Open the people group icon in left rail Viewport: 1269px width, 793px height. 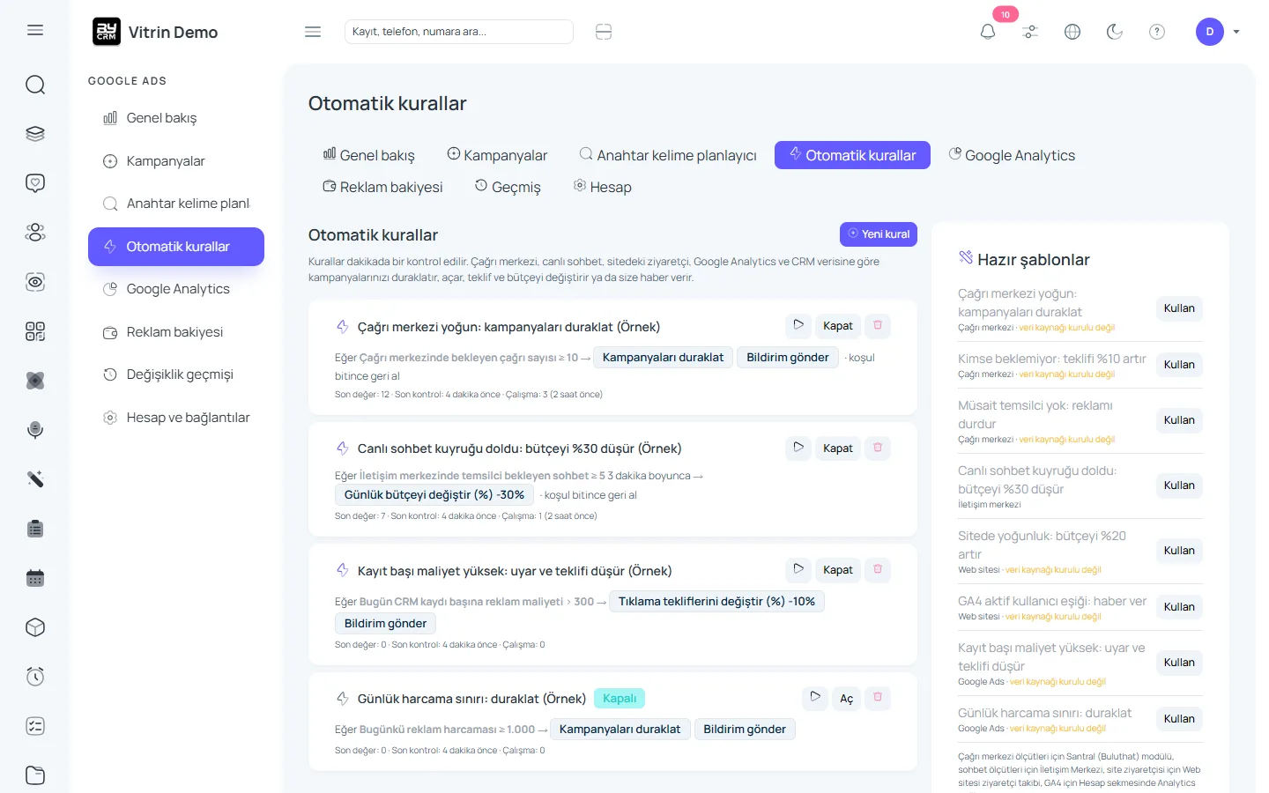[x=35, y=233]
